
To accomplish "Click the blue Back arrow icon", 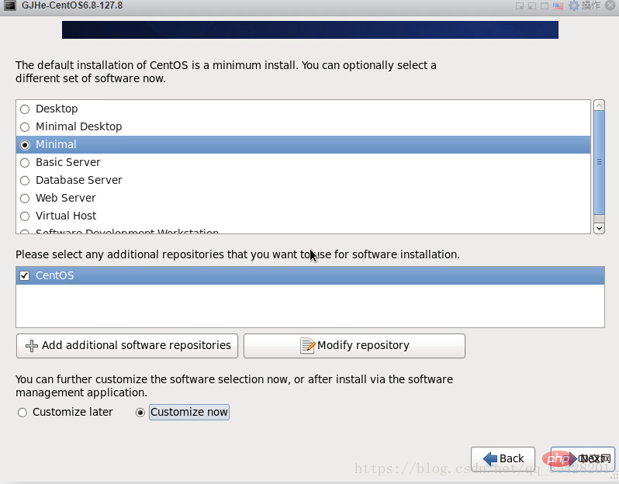I will (x=490, y=458).
